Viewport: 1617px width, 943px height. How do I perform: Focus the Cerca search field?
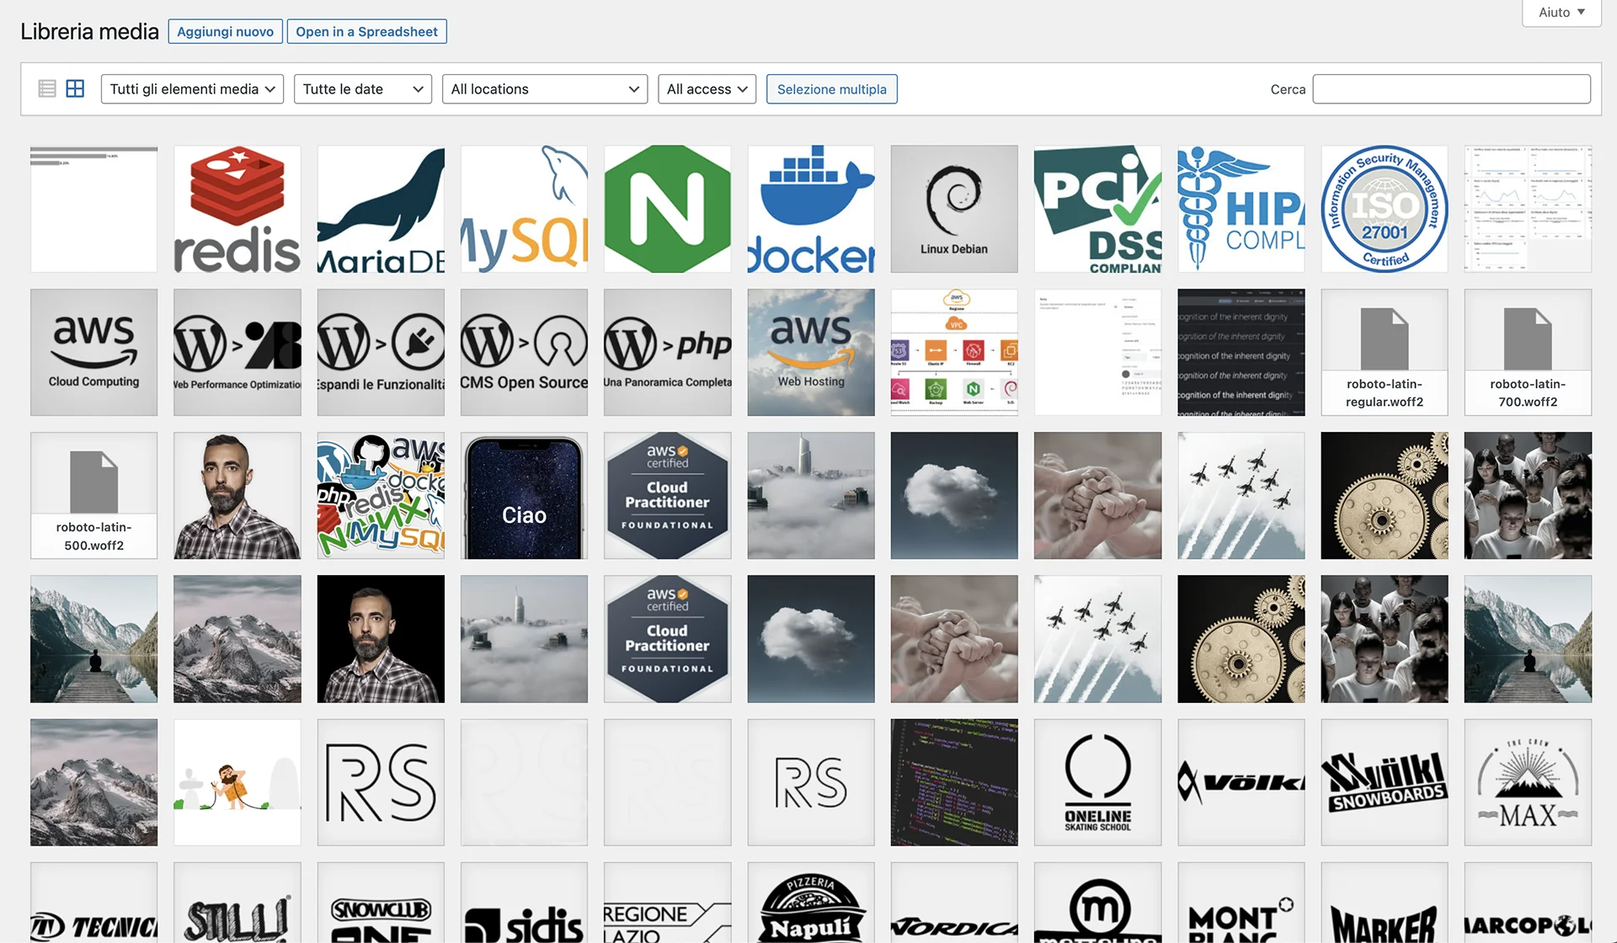[1451, 89]
